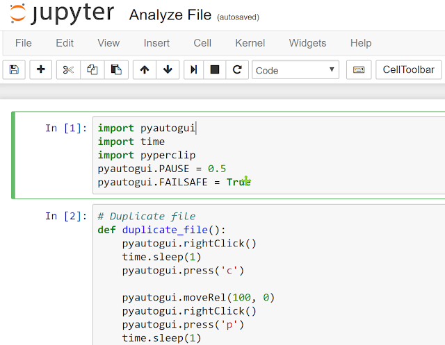Move selected cell down arrow

[168, 69]
